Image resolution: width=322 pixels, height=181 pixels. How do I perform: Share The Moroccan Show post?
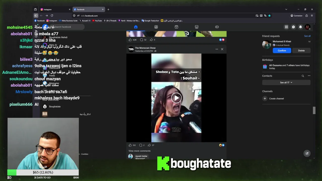click(149, 145)
